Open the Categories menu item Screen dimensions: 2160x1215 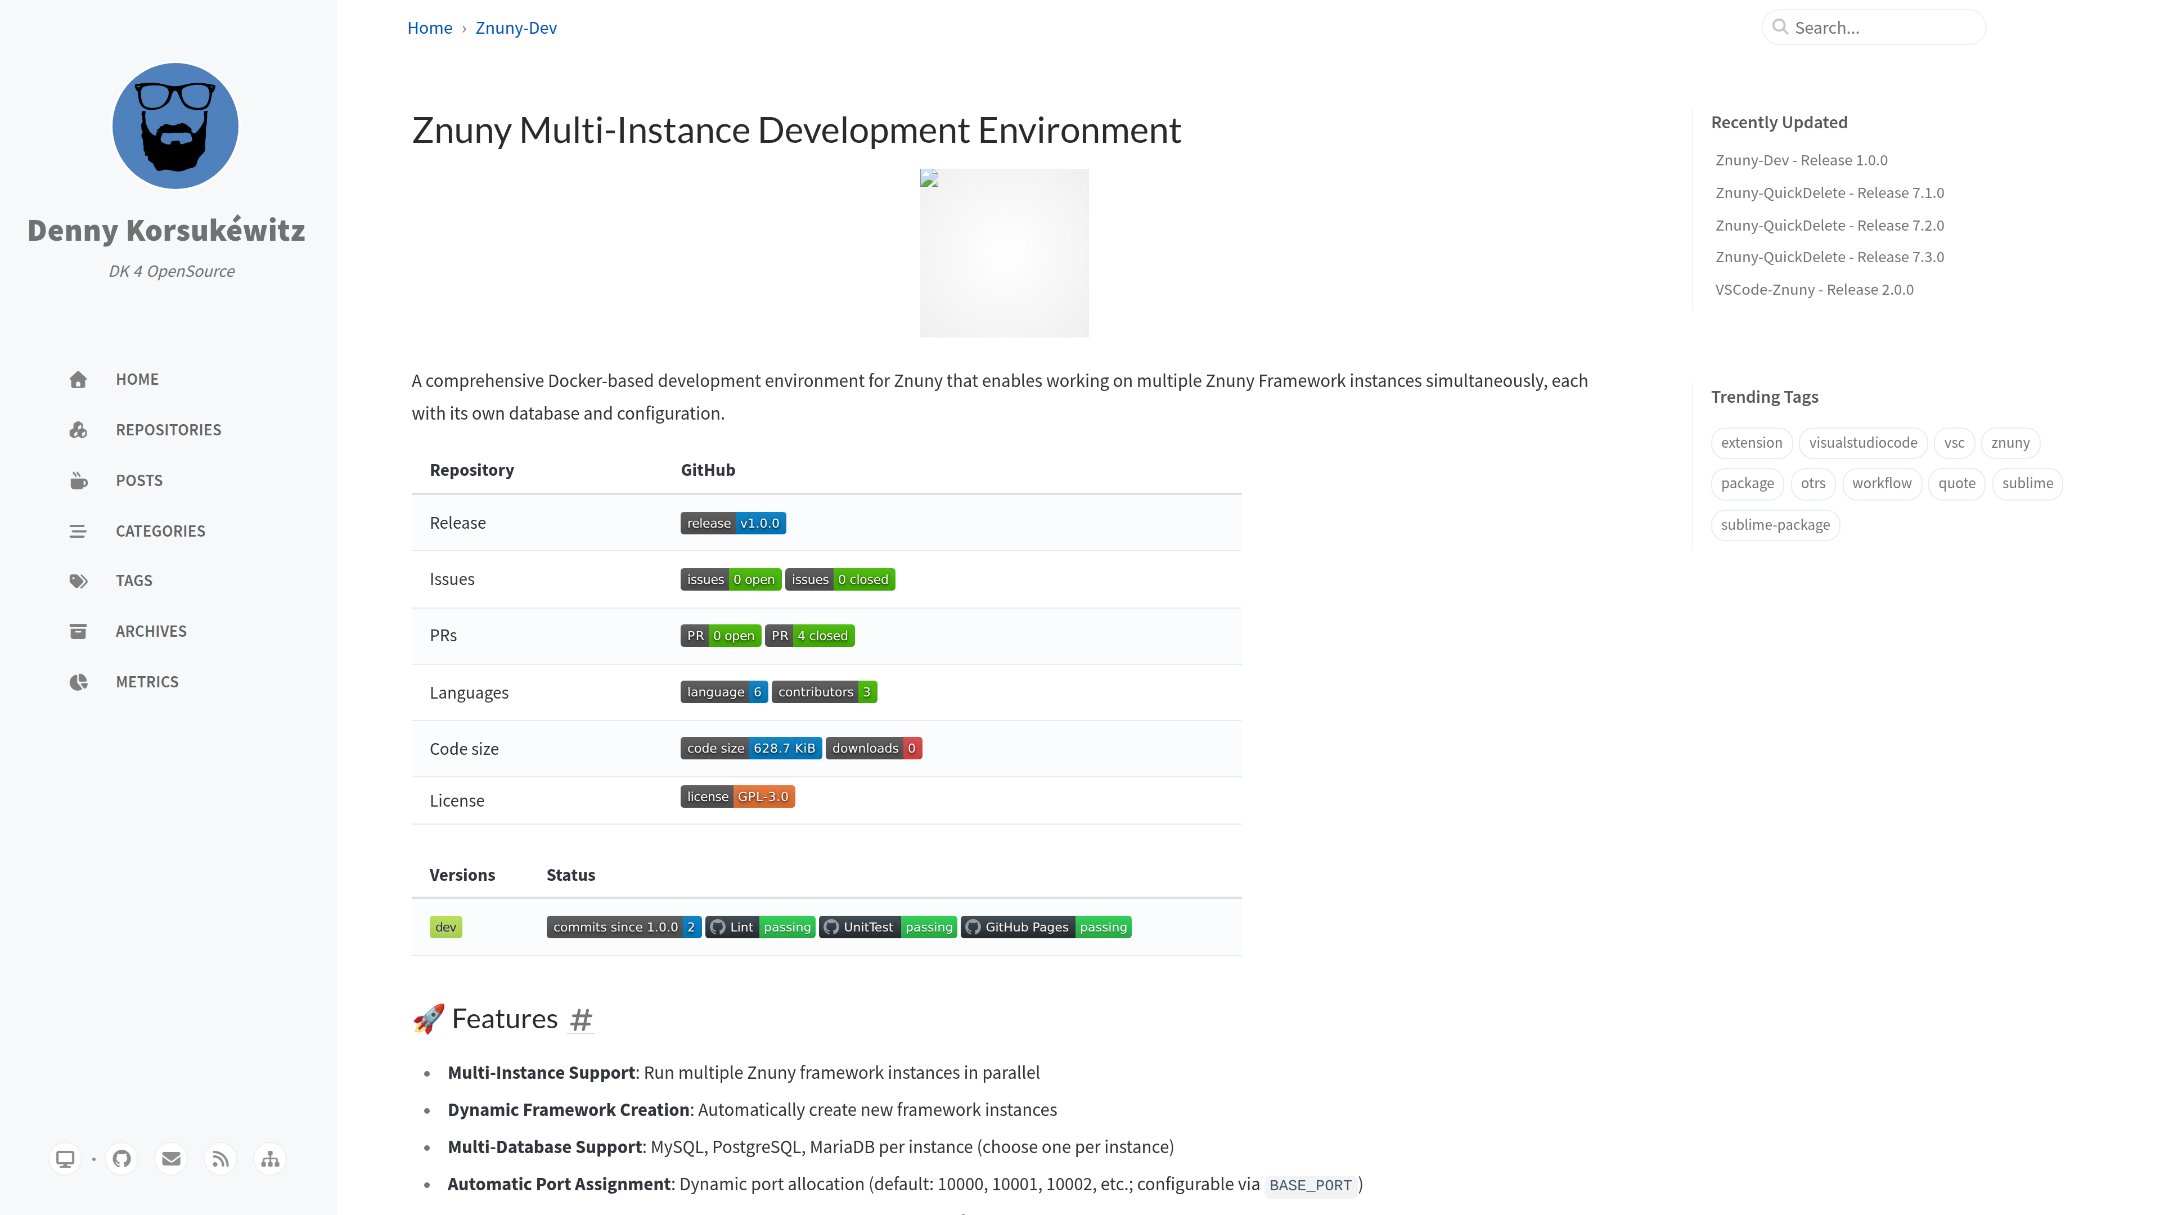point(160,531)
